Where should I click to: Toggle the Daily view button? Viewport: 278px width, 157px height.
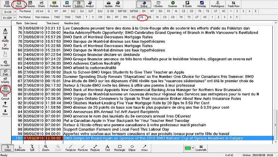pos(5,73)
